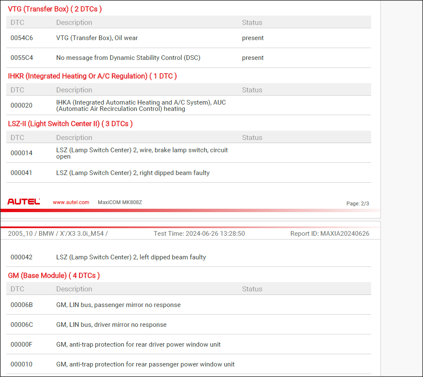Select DTC code 00006B
Image resolution: width=423 pixels, height=377 pixels.
(x=22, y=305)
